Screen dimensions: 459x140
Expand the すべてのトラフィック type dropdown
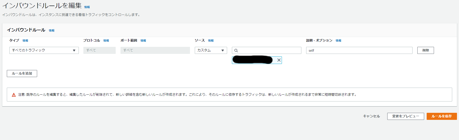pyautogui.click(x=44, y=50)
